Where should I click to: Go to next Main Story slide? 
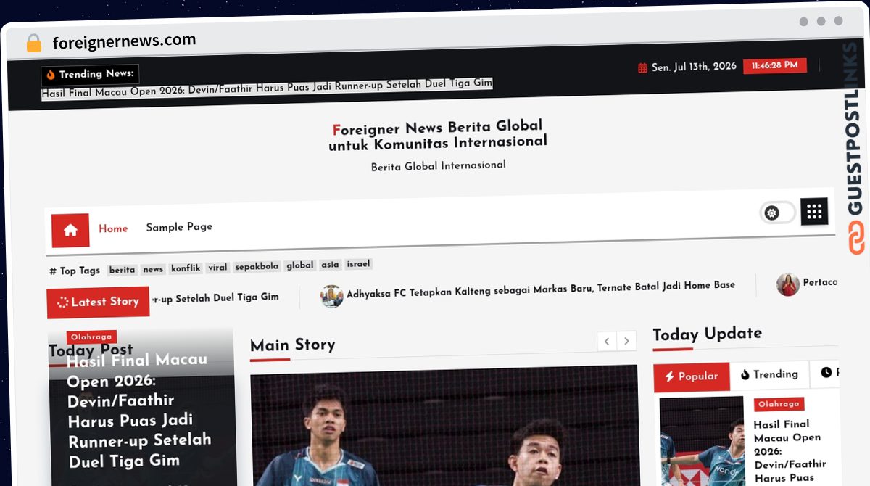(626, 341)
